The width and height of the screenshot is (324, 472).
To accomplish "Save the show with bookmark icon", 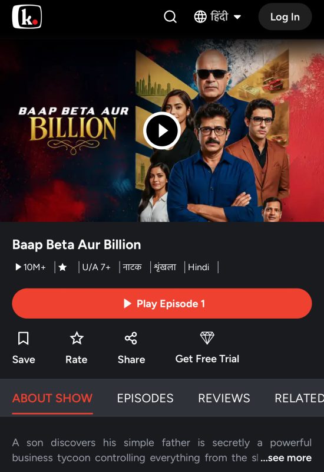I will tap(24, 338).
